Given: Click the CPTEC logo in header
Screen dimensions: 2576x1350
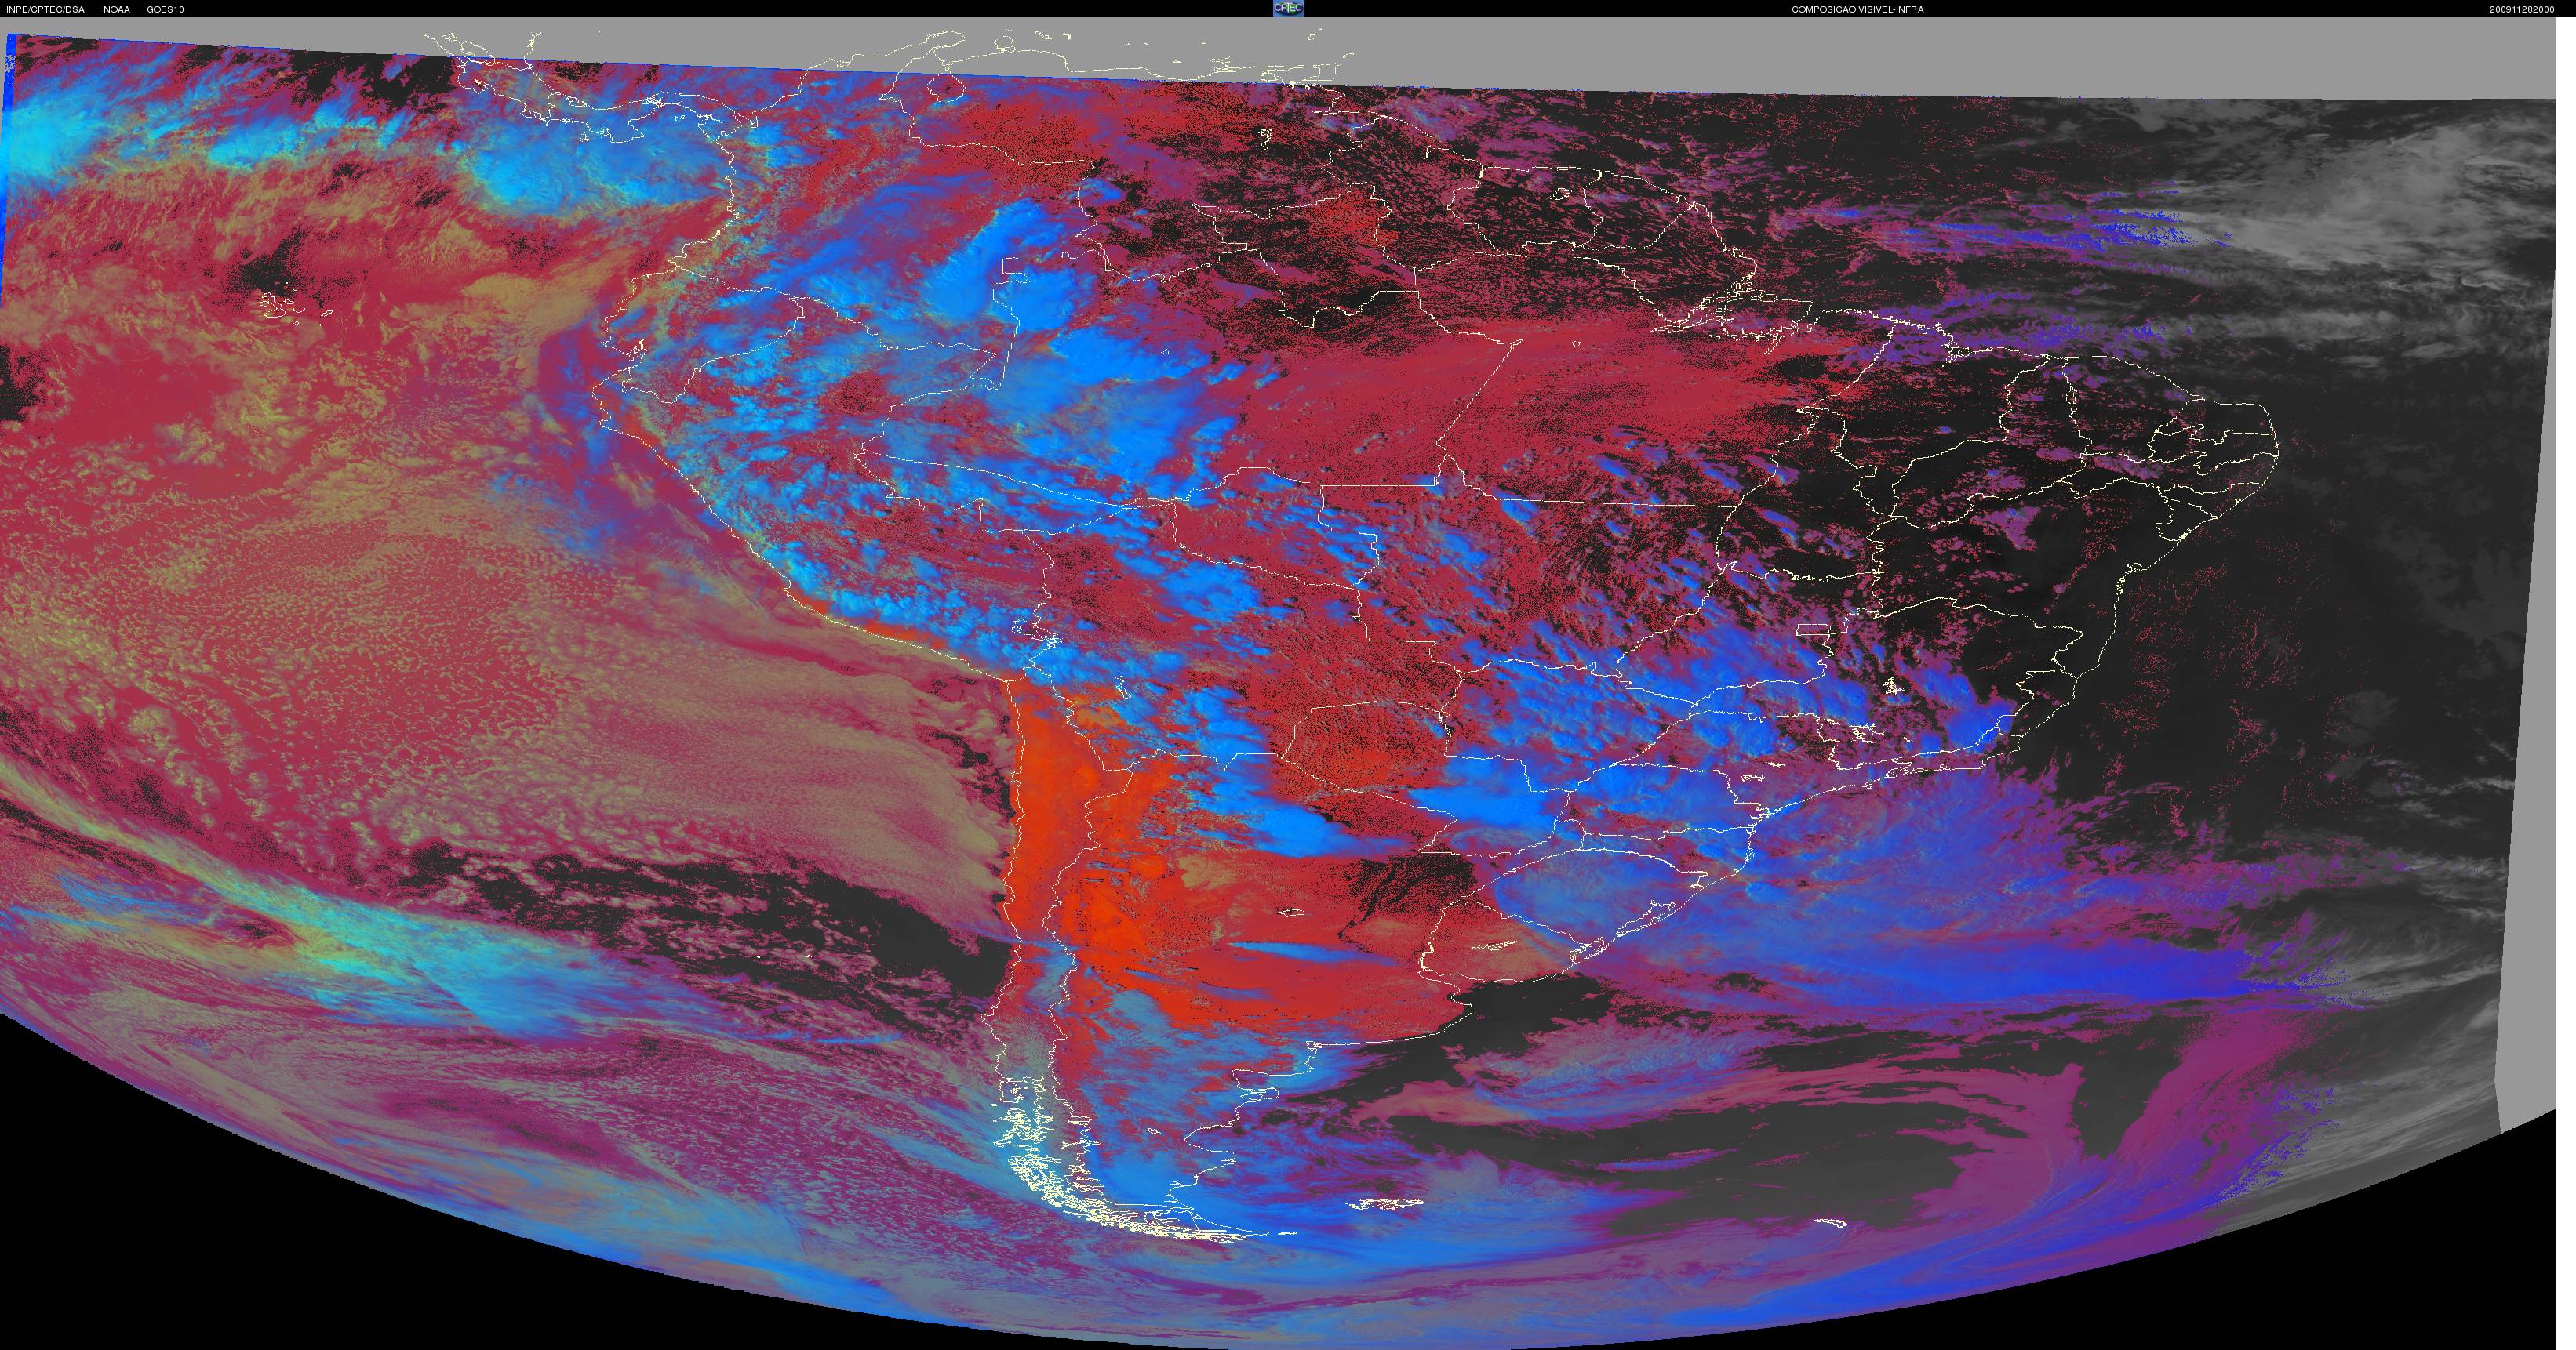Looking at the screenshot, I should tap(1288, 8).
